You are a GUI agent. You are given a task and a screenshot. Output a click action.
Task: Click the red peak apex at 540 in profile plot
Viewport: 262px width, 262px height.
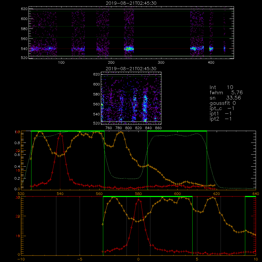pyautogui.click(x=60, y=134)
